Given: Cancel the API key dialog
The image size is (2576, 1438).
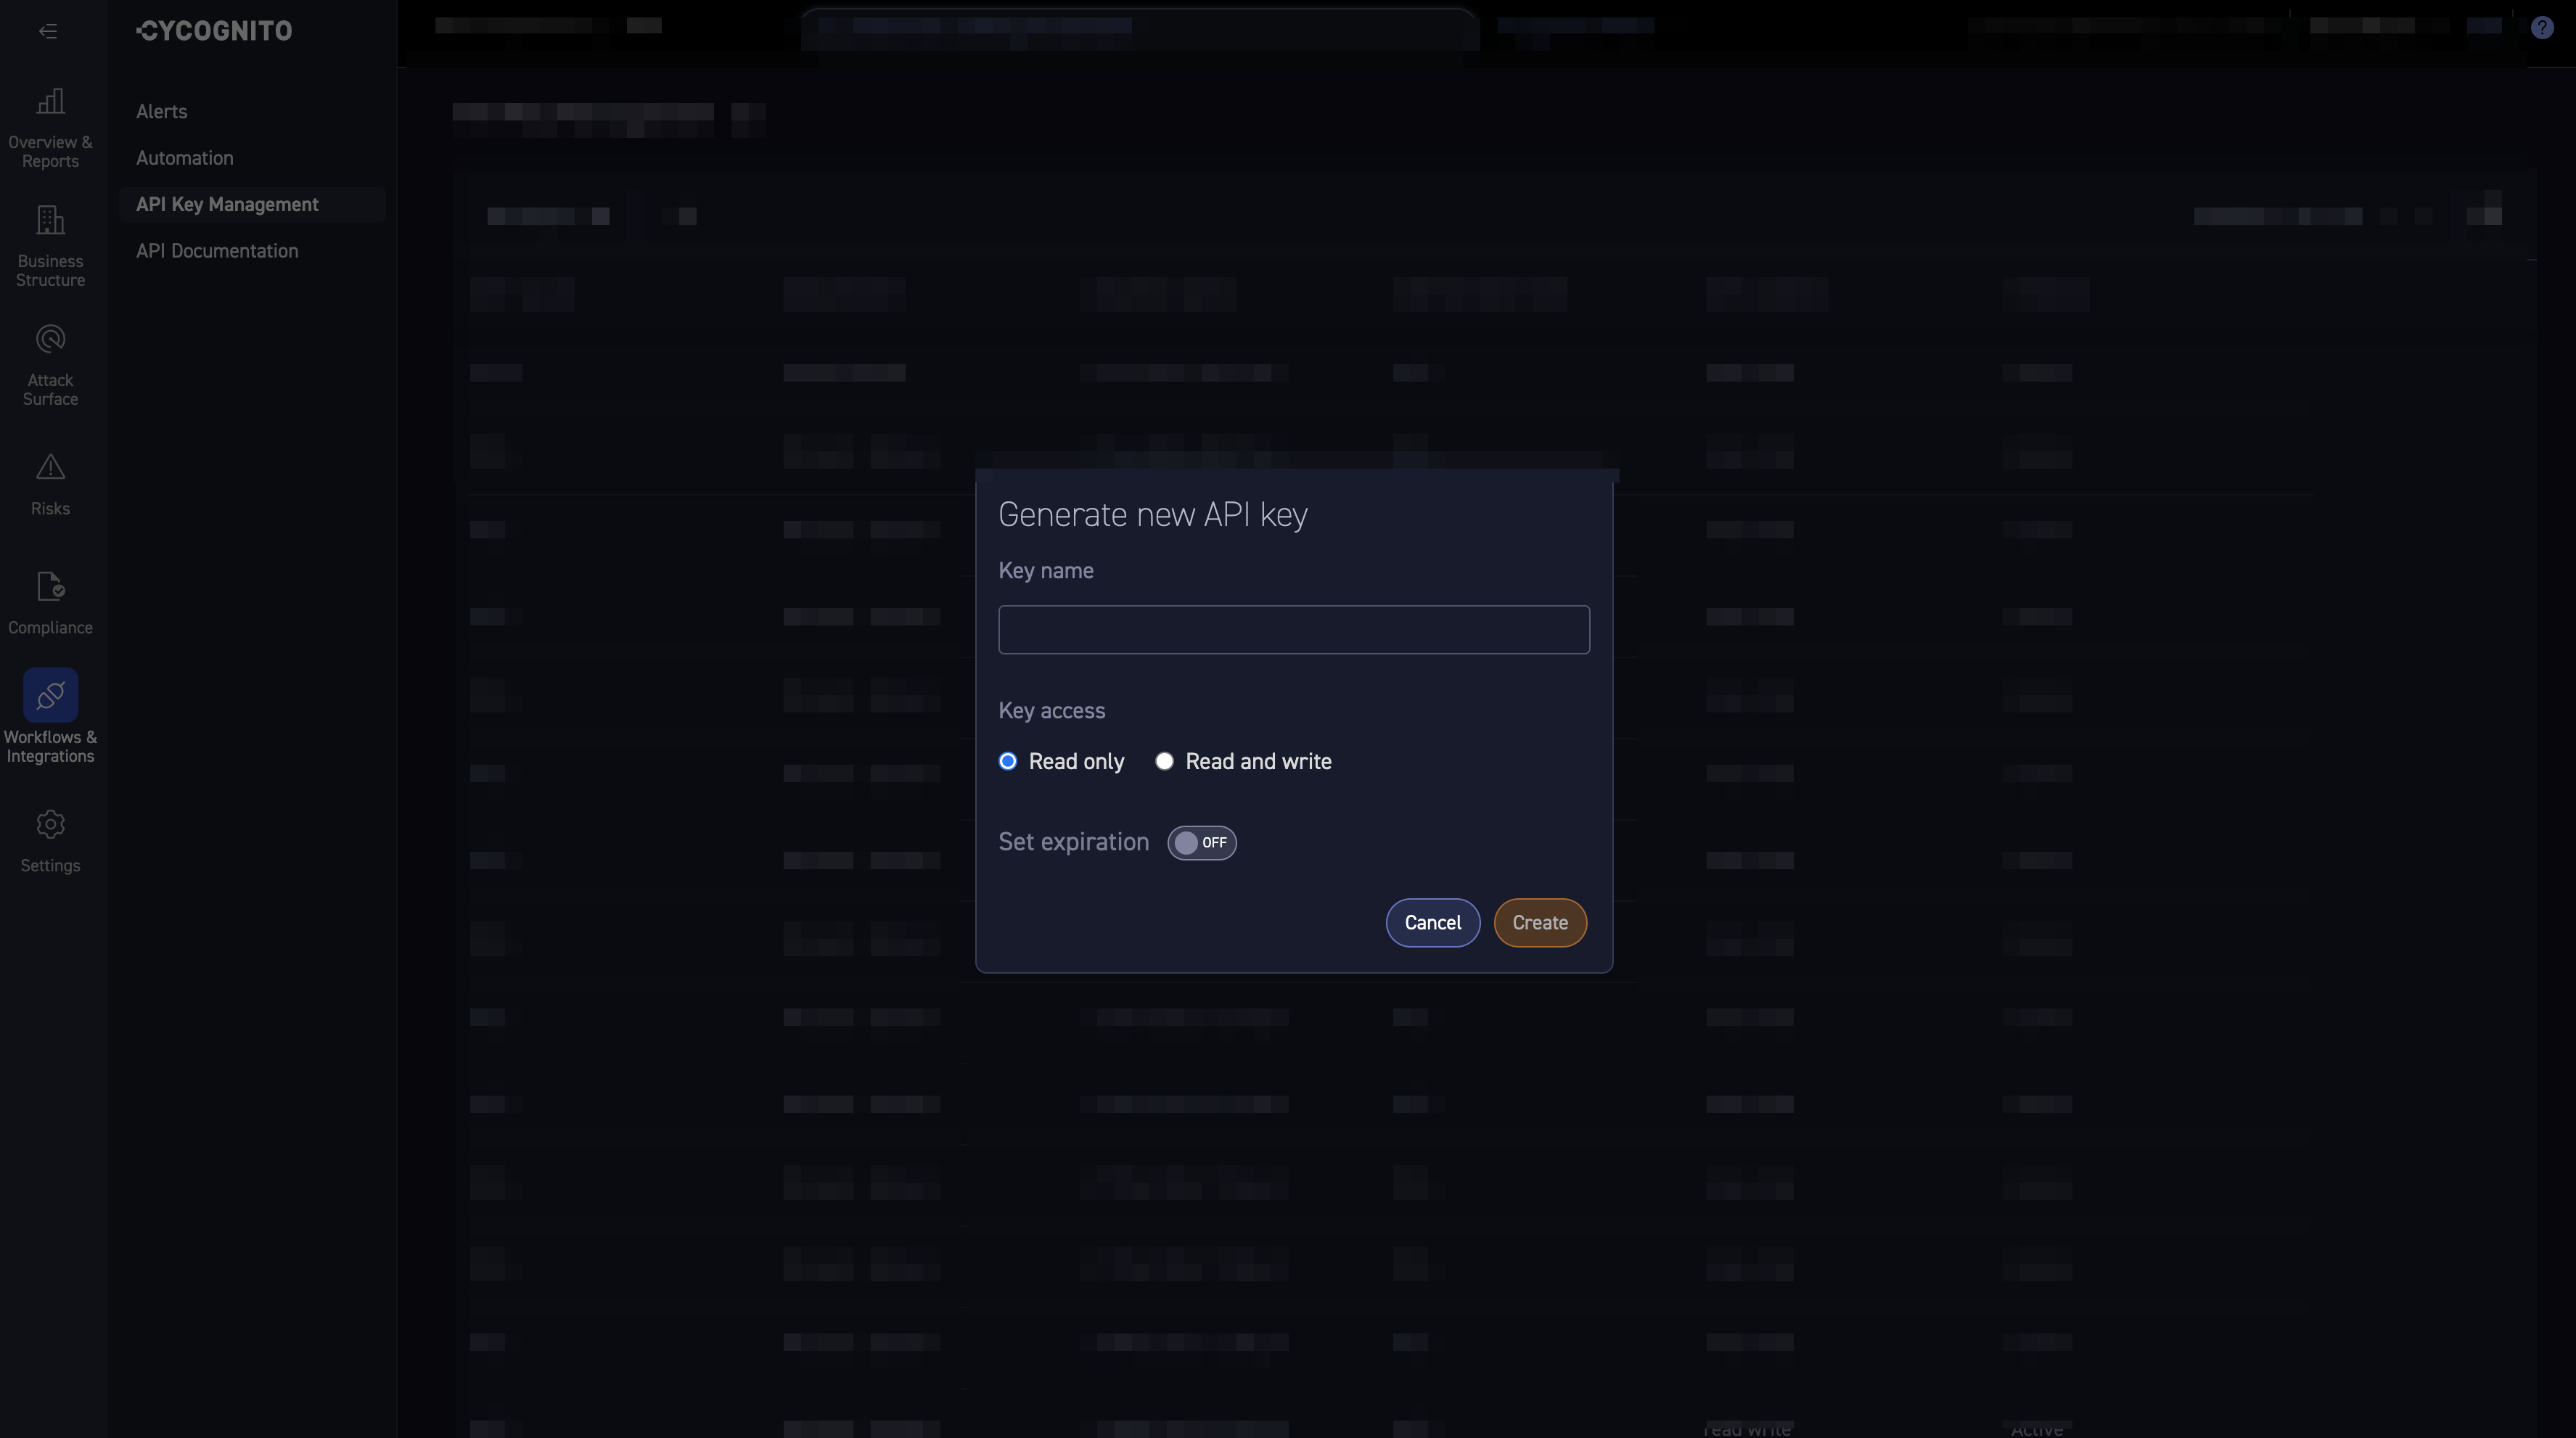Looking at the screenshot, I should pos(1432,922).
